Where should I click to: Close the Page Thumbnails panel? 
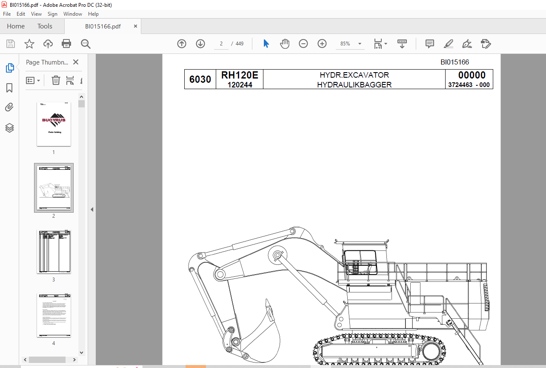[76, 62]
